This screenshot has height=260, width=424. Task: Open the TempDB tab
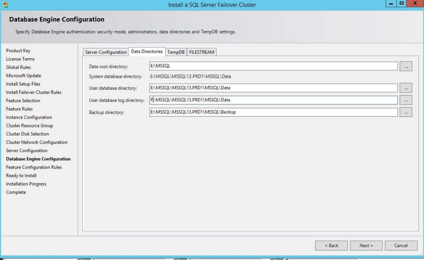click(x=176, y=52)
